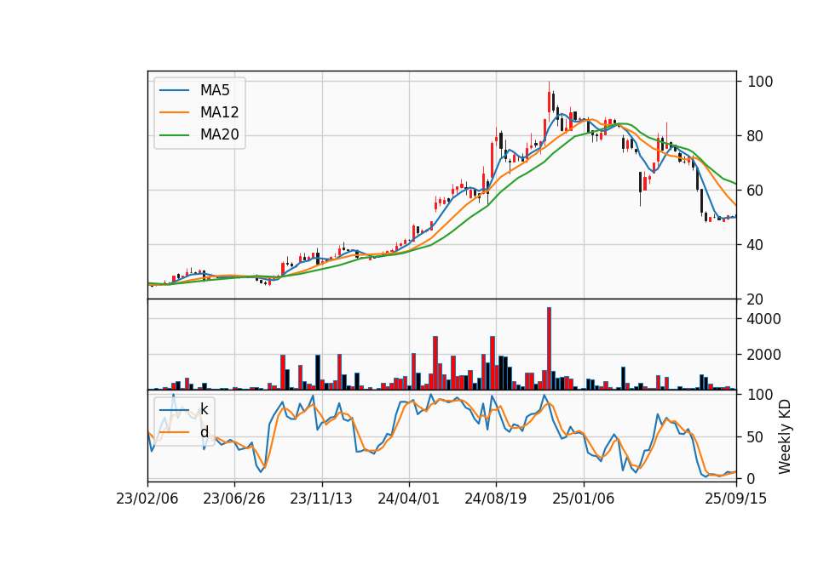Click the blue MA5 legend line sample

click(174, 90)
